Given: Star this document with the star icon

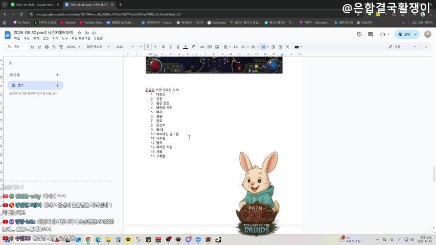Looking at the screenshot, I should click(x=79, y=33).
